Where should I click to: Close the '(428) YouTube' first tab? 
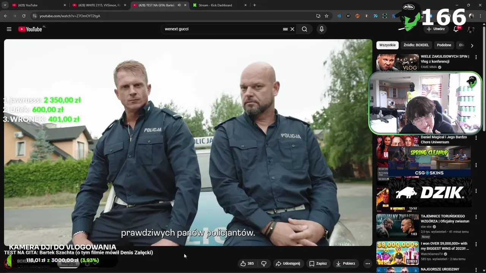[x=65, y=5]
